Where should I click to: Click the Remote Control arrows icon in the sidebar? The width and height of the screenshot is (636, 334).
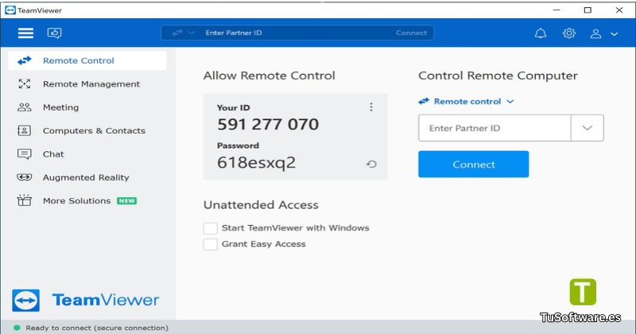point(25,60)
